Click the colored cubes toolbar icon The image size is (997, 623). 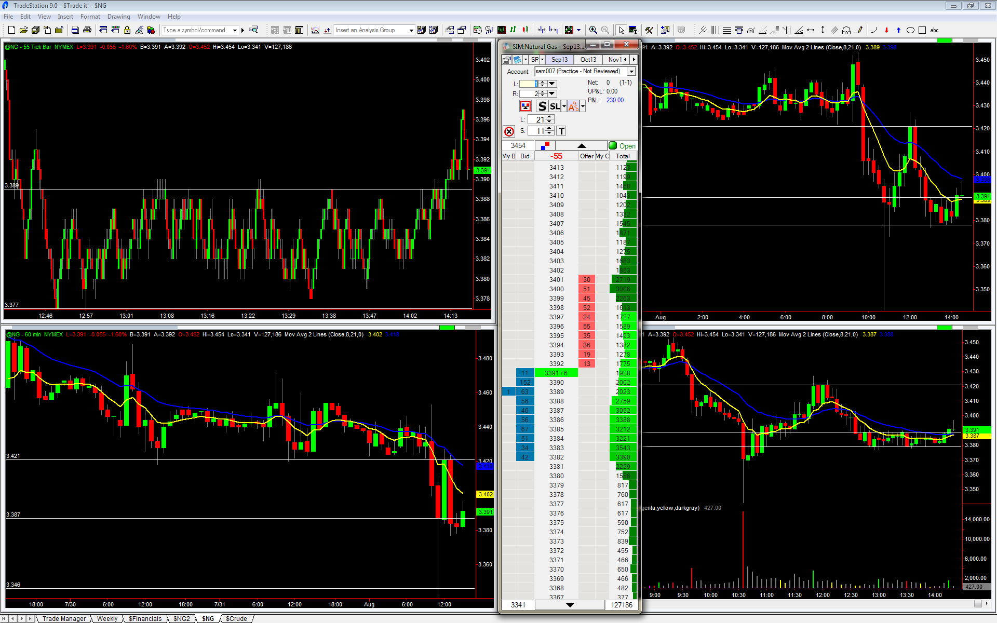[x=151, y=30]
